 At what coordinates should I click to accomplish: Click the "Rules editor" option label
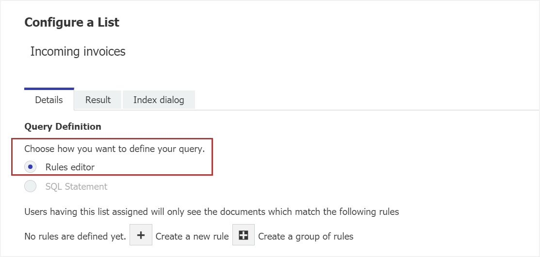click(70, 167)
